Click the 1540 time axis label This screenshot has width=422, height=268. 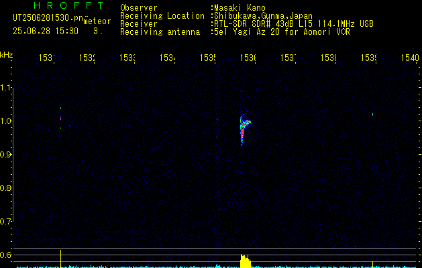click(x=410, y=58)
